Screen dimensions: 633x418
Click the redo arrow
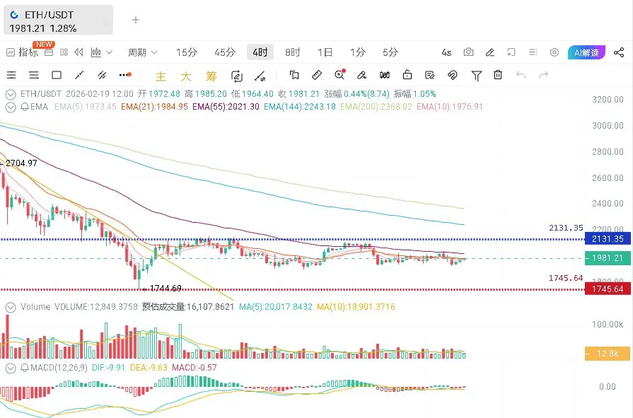[x=544, y=75]
